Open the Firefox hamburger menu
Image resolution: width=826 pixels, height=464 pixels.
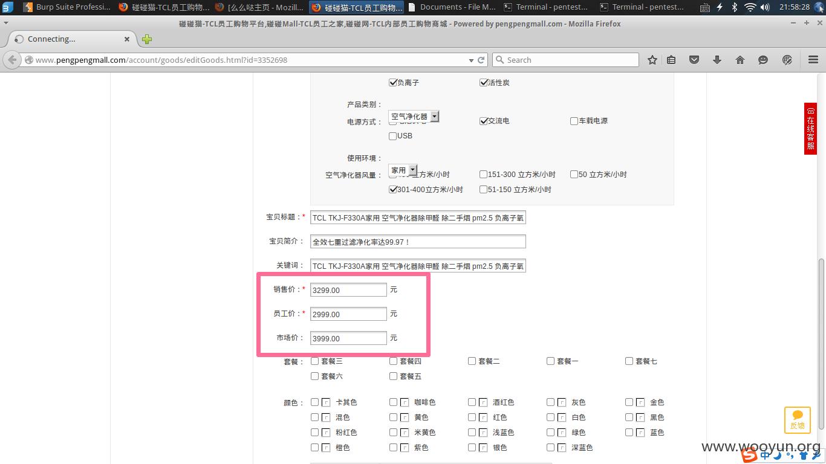pyautogui.click(x=813, y=60)
